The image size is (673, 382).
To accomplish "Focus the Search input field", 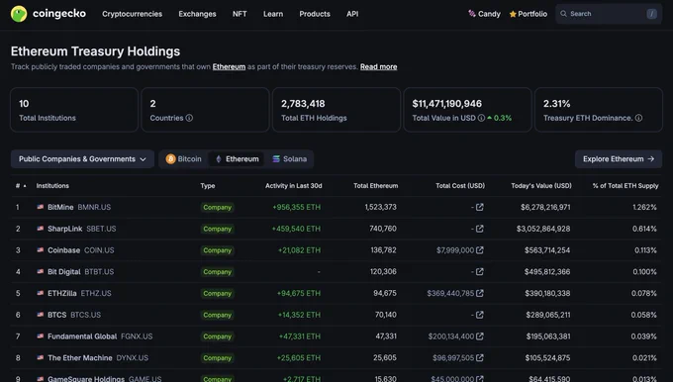I will (609, 14).
